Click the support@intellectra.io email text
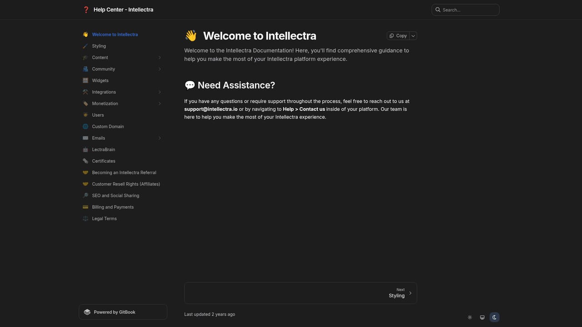The height and width of the screenshot is (327, 582). point(211,109)
